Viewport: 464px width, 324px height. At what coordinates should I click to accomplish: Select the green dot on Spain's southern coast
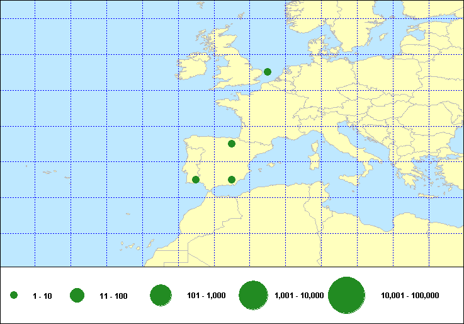tap(232, 180)
